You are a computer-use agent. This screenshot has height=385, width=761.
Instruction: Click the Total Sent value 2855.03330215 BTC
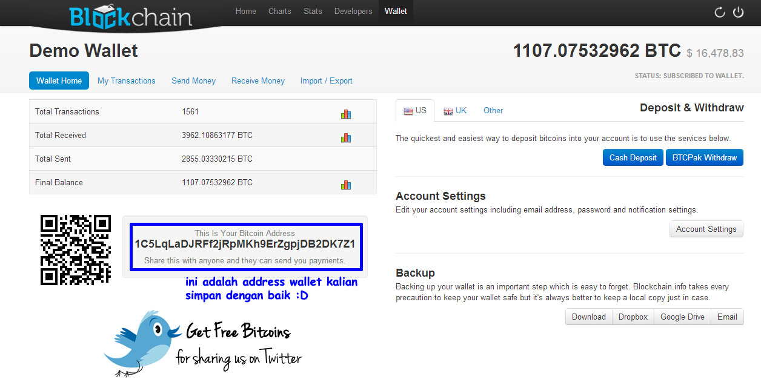tap(217, 159)
